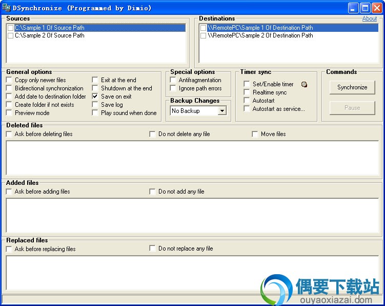This screenshot has width=385, height=306.
Task: Open the Backup Changes dropdown arrow
Action: click(x=222, y=111)
